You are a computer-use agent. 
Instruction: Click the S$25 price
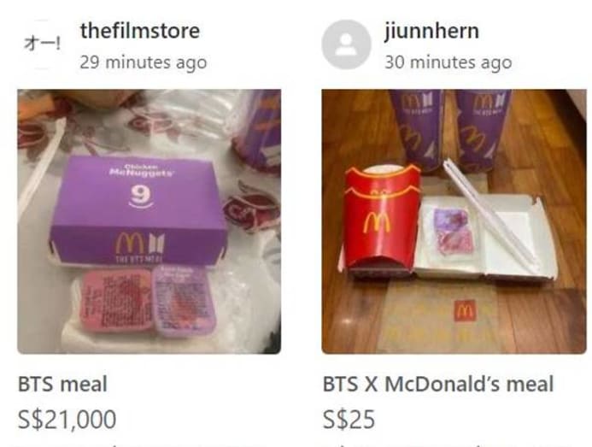click(349, 419)
